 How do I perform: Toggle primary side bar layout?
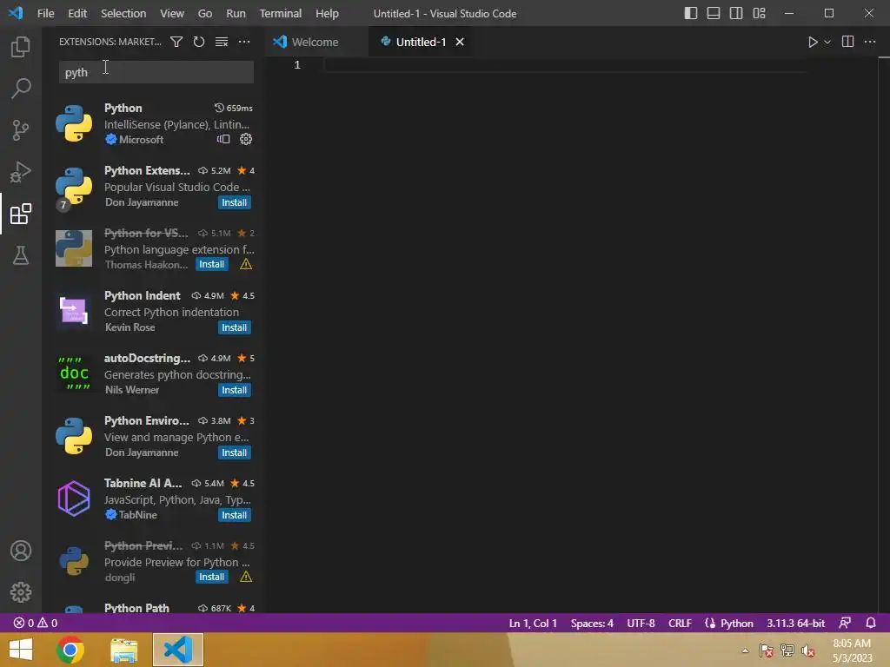coord(691,13)
